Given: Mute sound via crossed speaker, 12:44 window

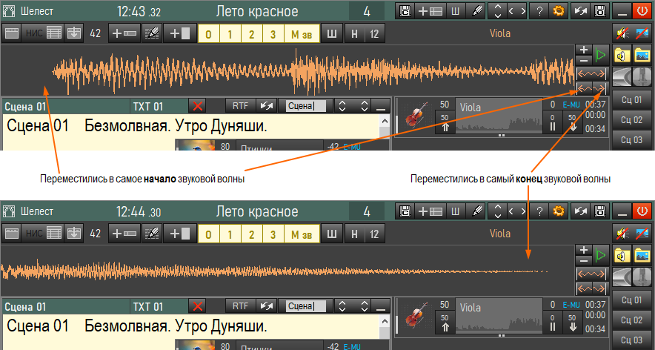Looking at the screenshot, I should point(623,234).
